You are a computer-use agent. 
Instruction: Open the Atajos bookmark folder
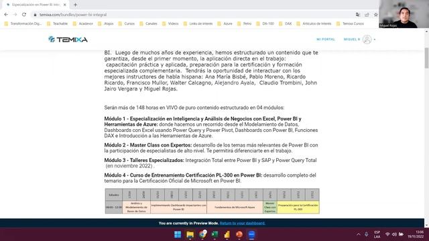(x=106, y=24)
